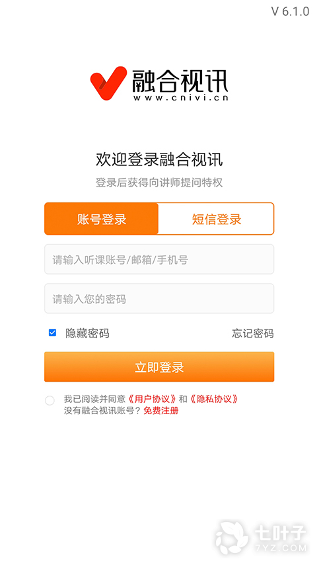Click the 七叶子 leaf watermark icon

coord(232,537)
